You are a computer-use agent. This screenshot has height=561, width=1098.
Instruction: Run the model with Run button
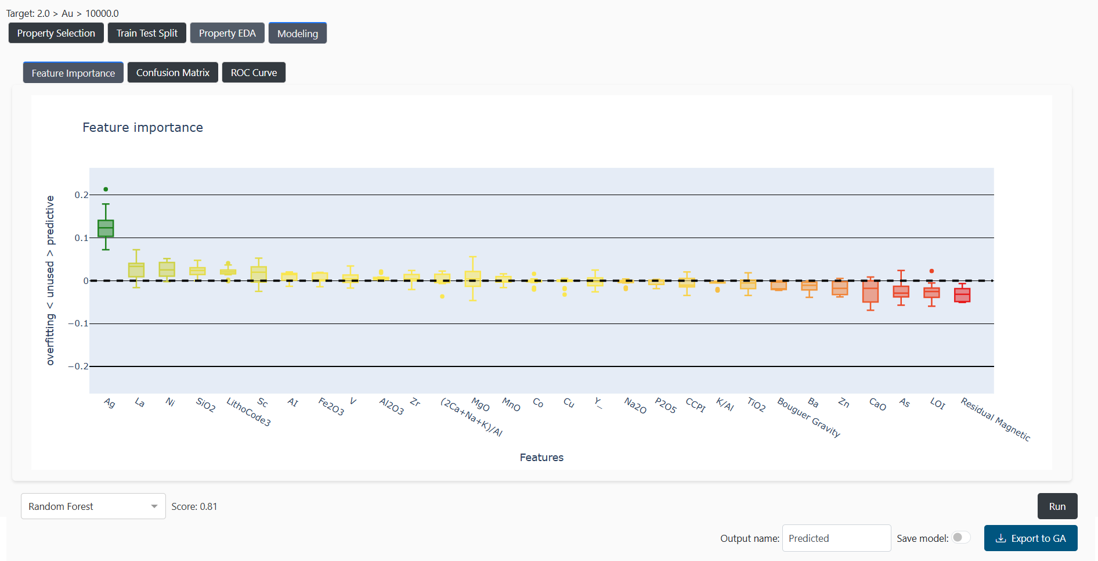pyautogui.click(x=1057, y=506)
